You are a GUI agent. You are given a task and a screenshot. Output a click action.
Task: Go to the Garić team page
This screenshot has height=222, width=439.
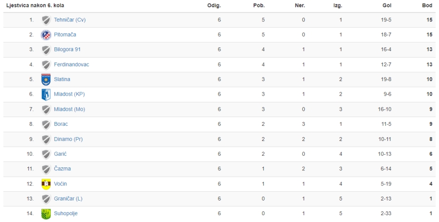pos(60,154)
